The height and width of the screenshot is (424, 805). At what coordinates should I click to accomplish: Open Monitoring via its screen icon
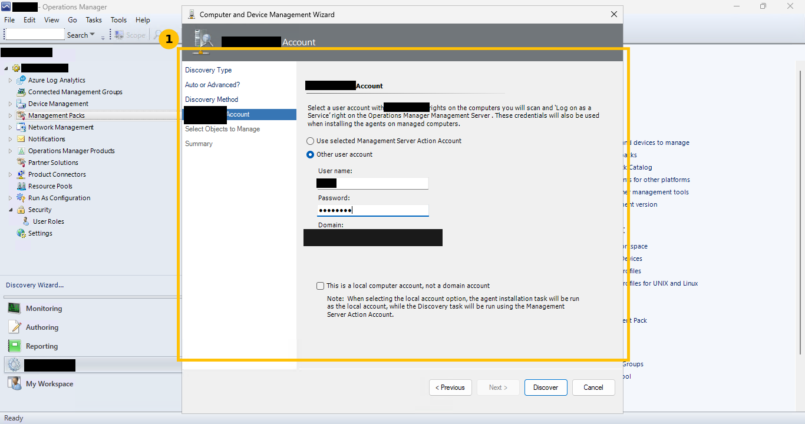14,309
